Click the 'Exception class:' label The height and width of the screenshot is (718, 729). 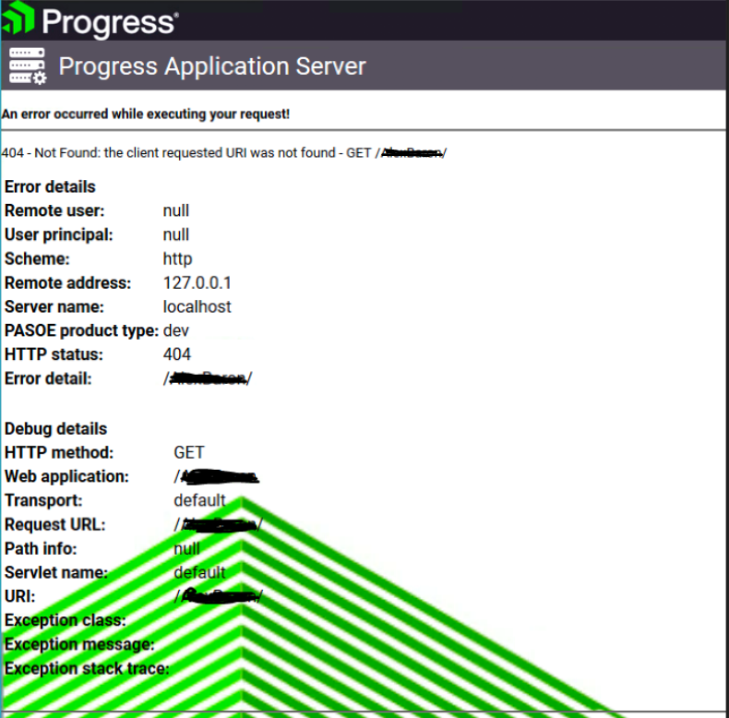point(66,621)
